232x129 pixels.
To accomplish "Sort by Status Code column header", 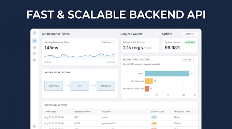I will [x=157, y=112].
